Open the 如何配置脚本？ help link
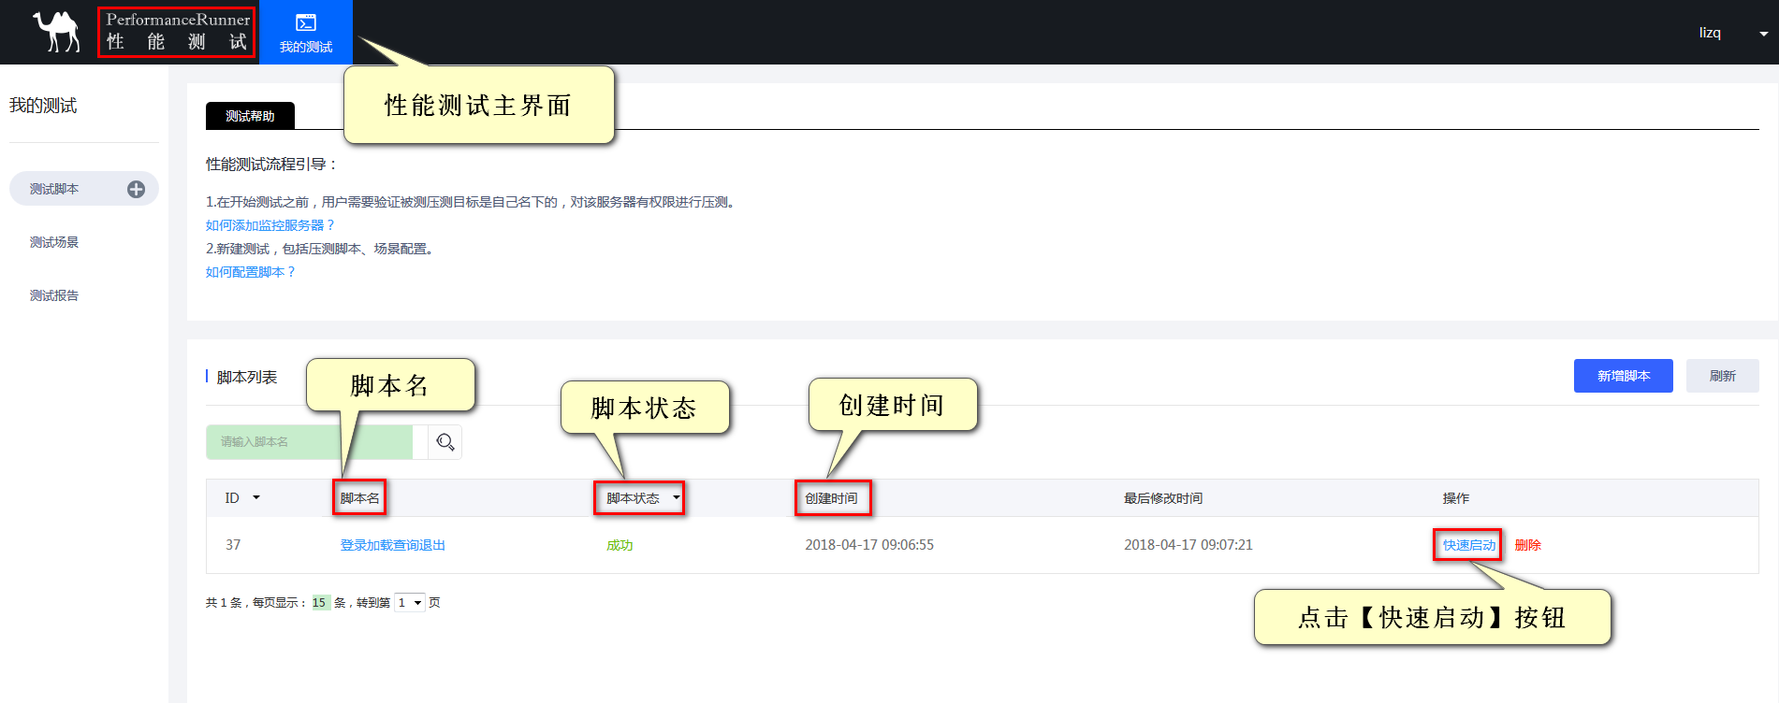 pyautogui.click(x=250, y=272)
